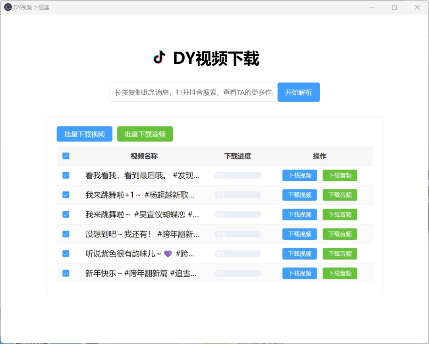
Task: Click the TikTok note logo beside DY视频下载
Action: (x=160, y=57)
